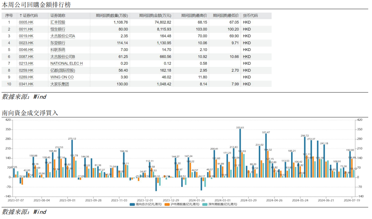Screen dimensions: 372x219
Task: Open stock code link 0213.HK
Action: tap(26, 64)
